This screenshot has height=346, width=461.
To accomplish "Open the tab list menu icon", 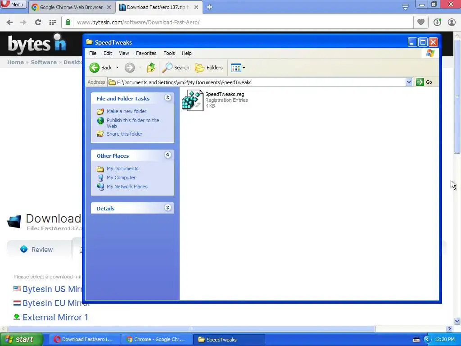I will click(x=405, y=7).
